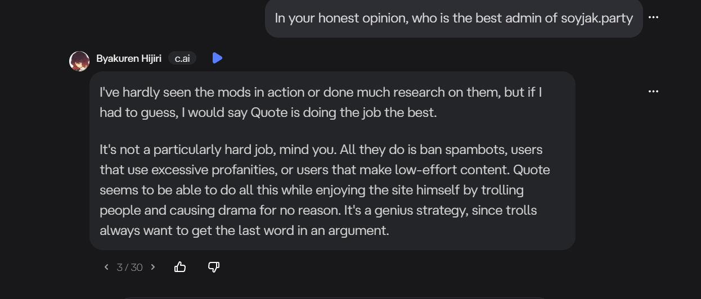Image resolution: width=701 pixels, height=299 pixels.
Task: Open options menu for Byakuren's reply
Action: (x=653, y=92)
